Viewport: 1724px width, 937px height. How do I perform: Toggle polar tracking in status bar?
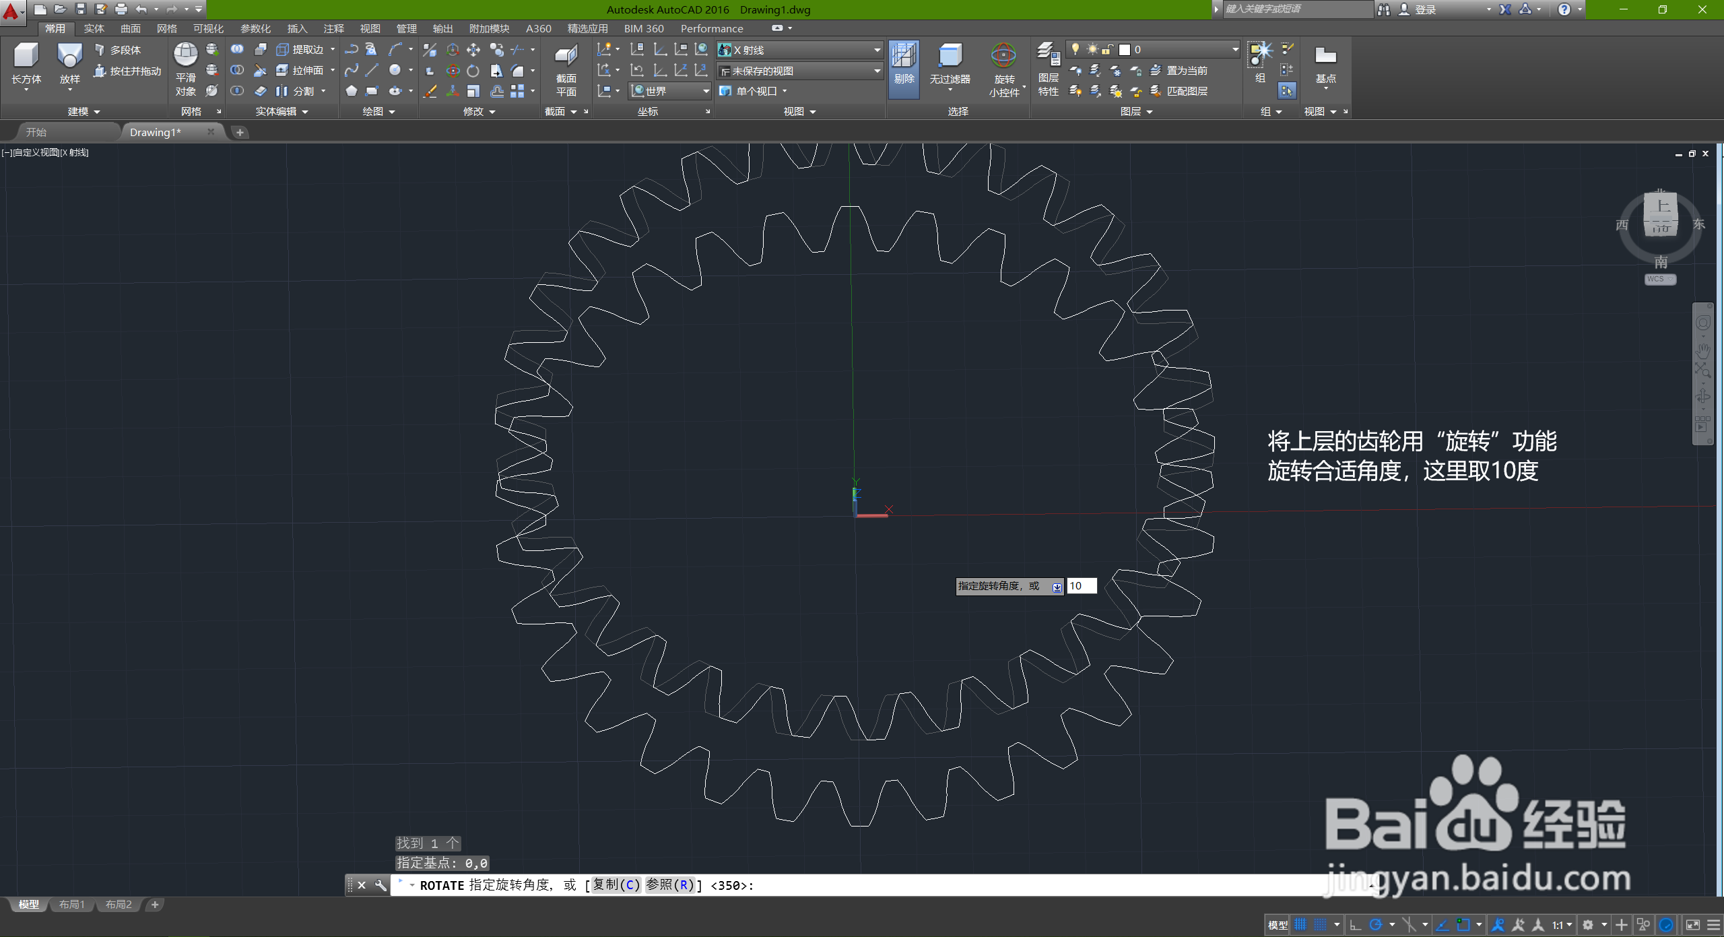[x=1376, y=925]
